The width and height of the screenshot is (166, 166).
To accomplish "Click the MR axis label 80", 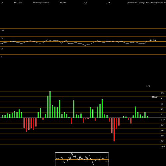I will point(162,99).
